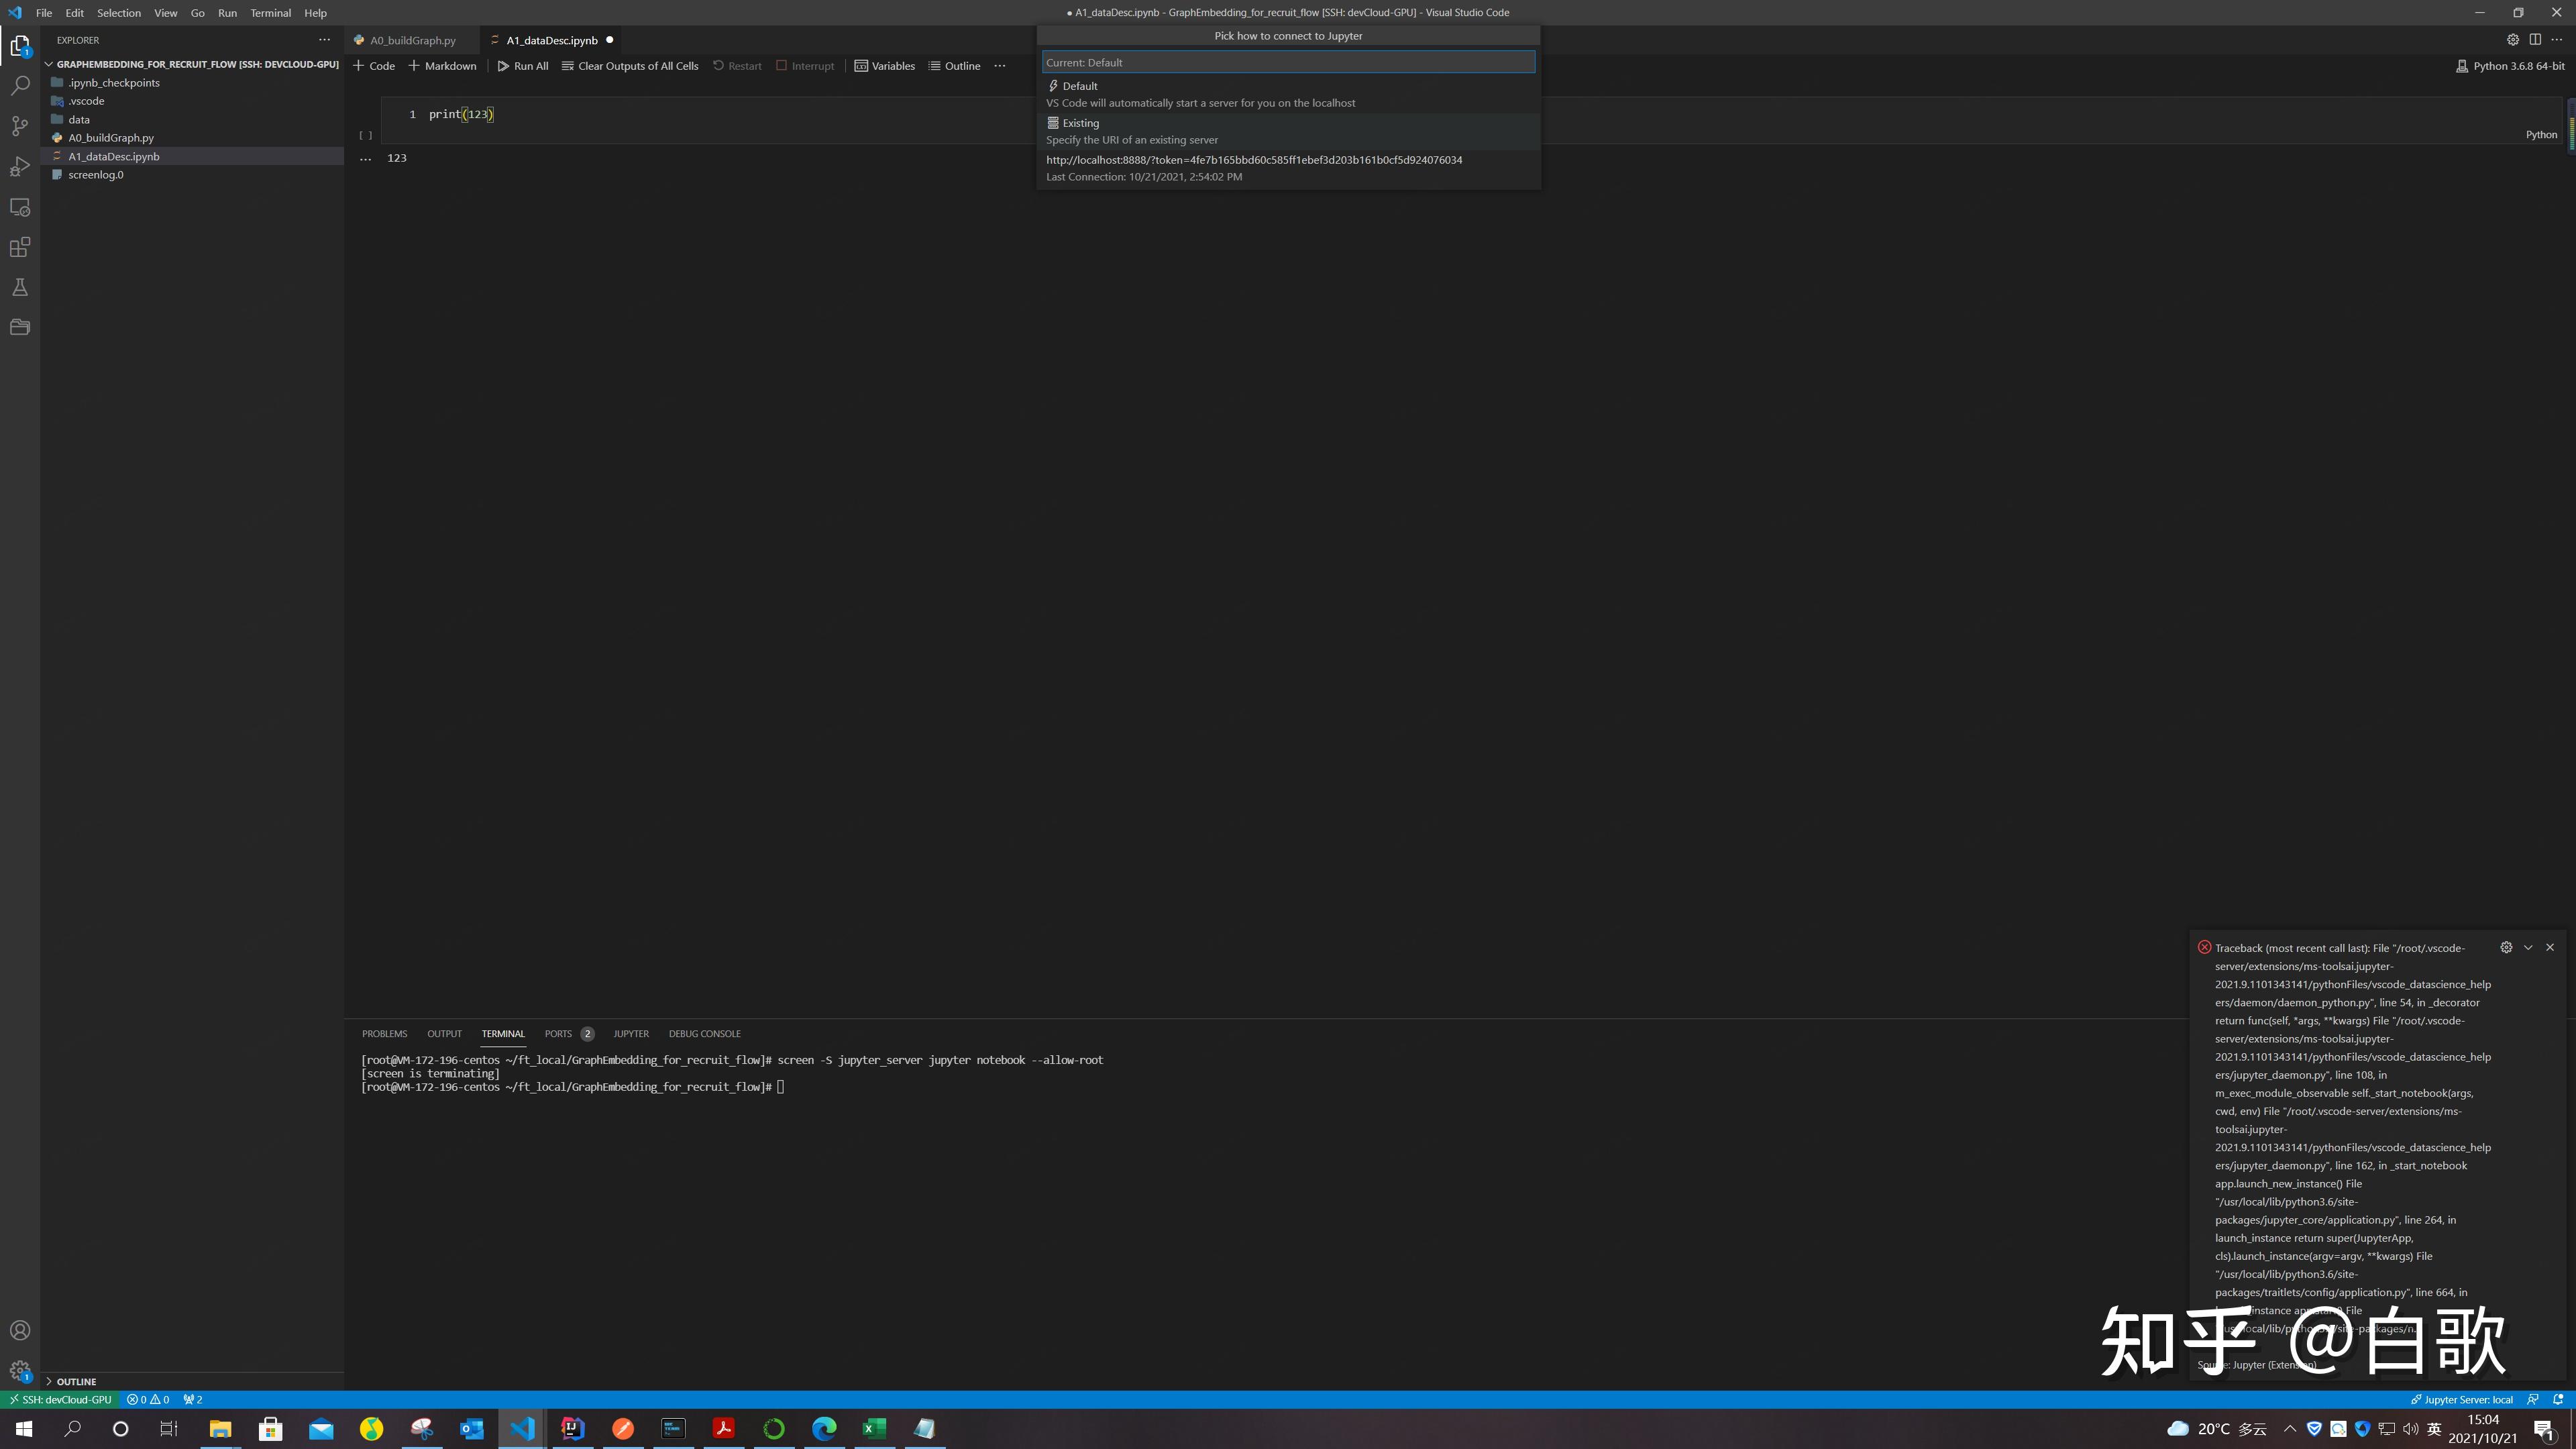This screenshot has height=1449, width=2576.
Task: Open the notification's gear settings
Action: point(2506,947)
